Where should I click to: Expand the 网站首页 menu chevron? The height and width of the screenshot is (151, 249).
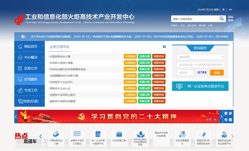43,46
